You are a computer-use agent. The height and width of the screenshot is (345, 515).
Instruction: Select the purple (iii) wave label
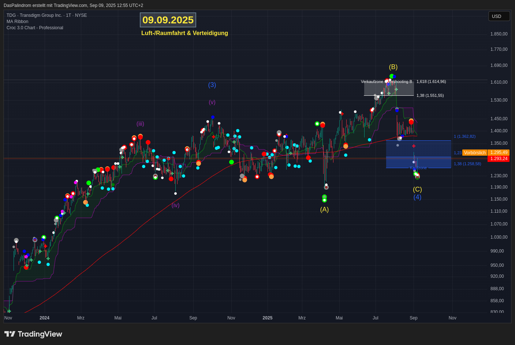pos(140,124)
